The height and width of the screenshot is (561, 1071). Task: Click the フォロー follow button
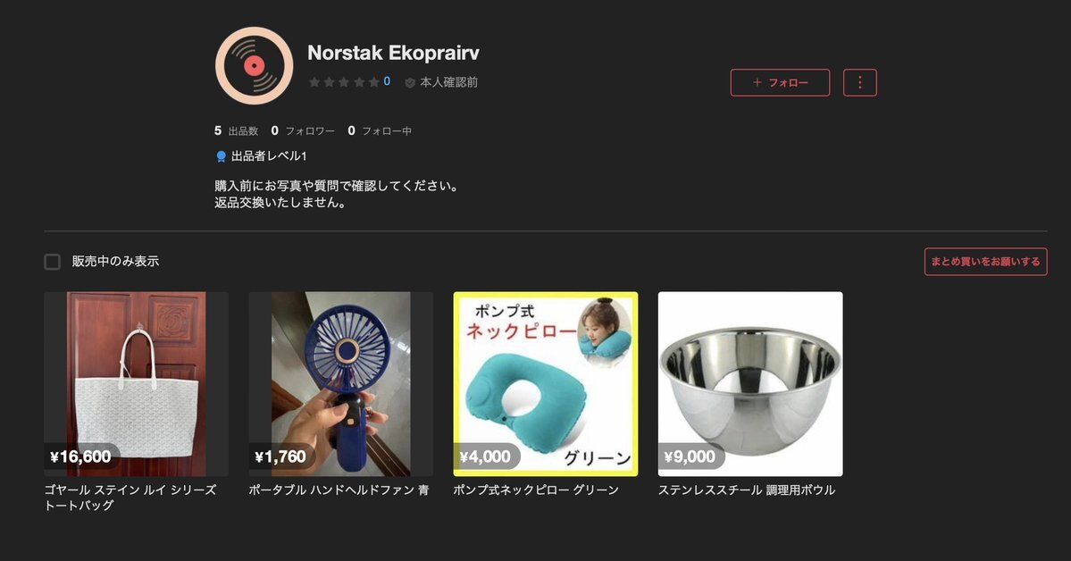click(x=780, y=83)
